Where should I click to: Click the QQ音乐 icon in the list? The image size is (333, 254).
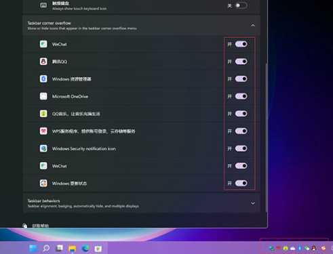tap(43, 114)
